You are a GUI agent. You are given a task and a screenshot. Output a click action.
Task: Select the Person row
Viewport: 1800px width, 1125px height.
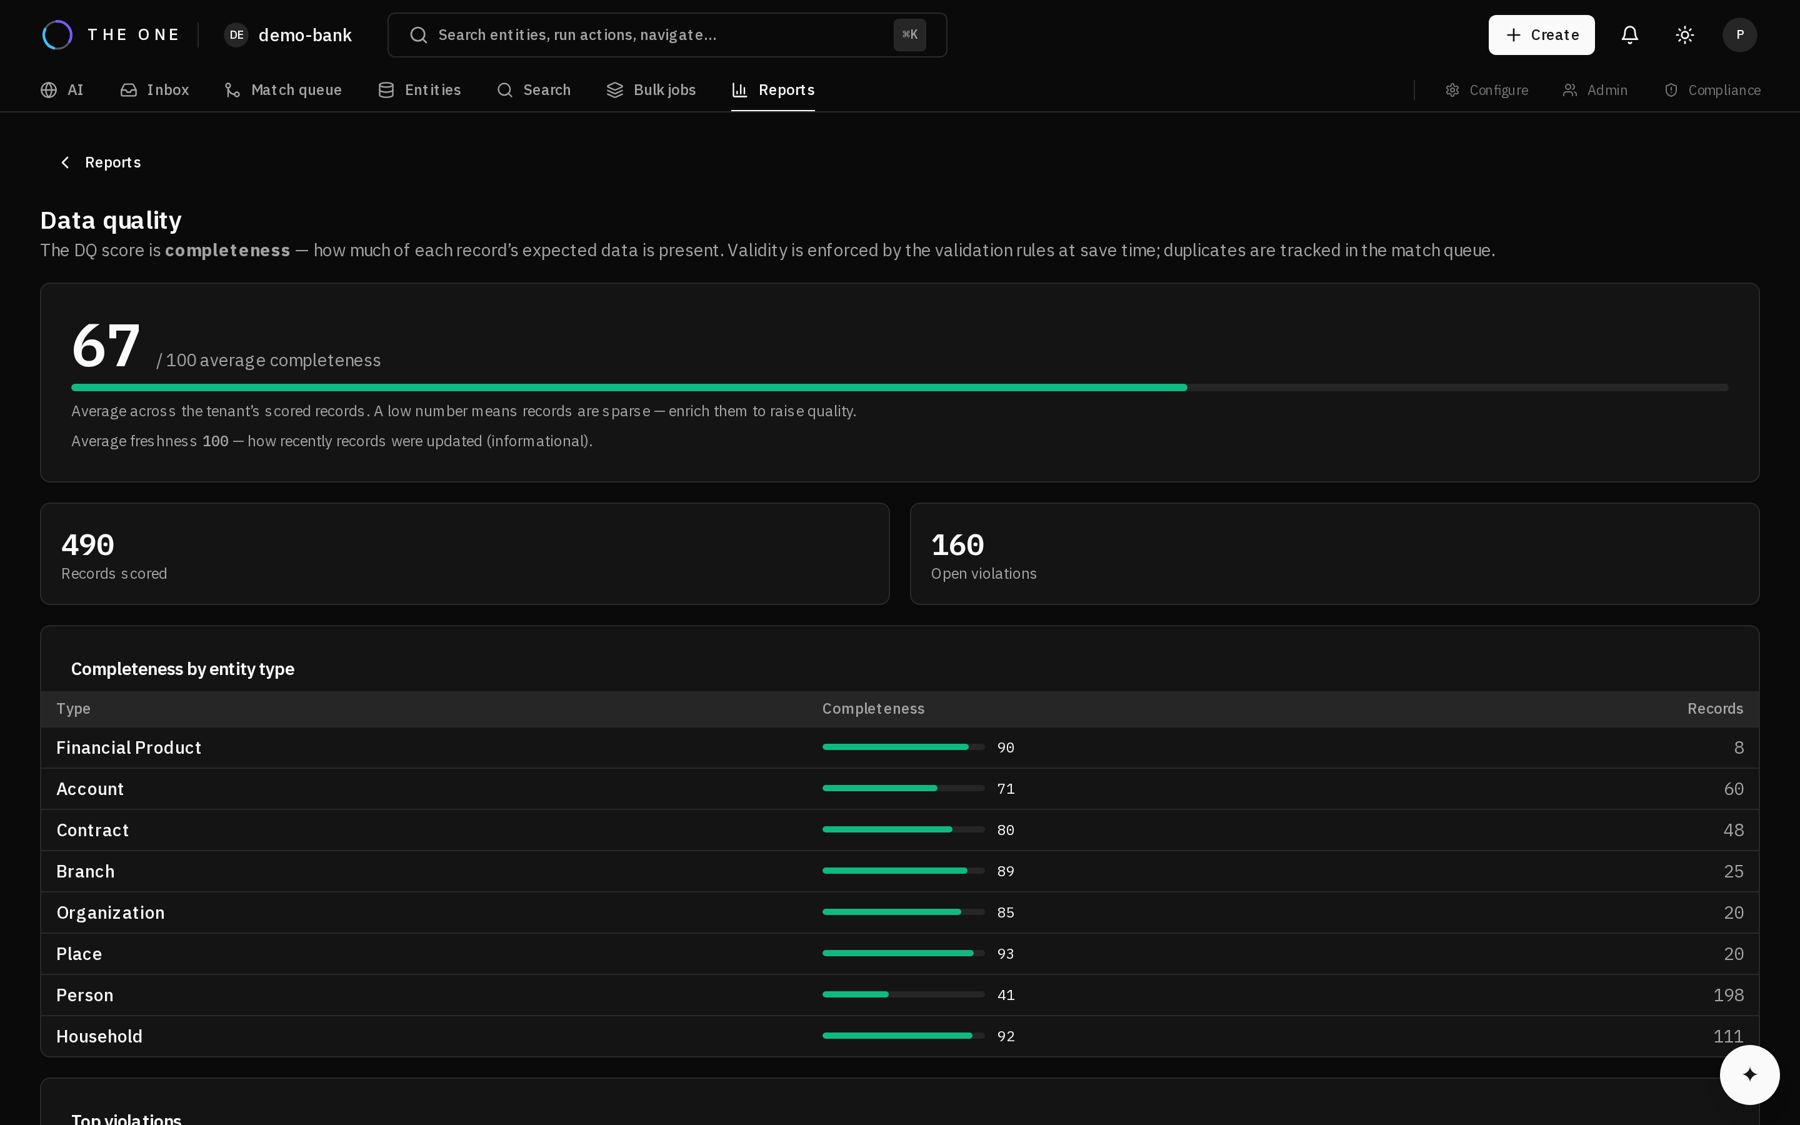899,996
